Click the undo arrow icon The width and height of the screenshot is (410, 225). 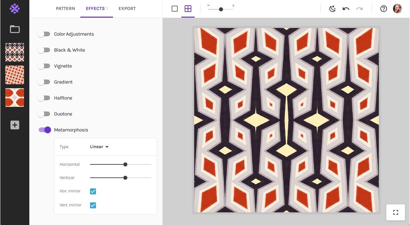pyautogui.click(x=346, y=9)
